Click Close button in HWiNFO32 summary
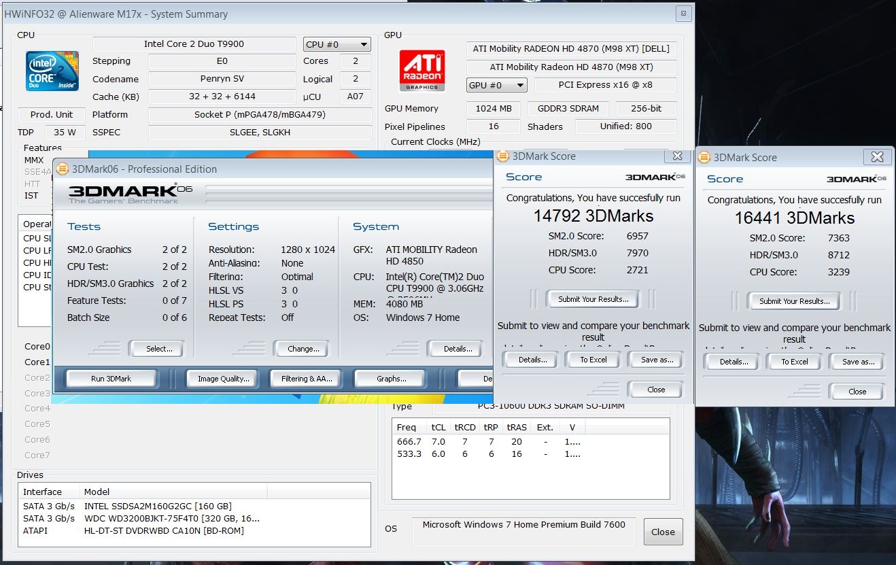This screenshot has width=896, height=565. coord(663,532)
